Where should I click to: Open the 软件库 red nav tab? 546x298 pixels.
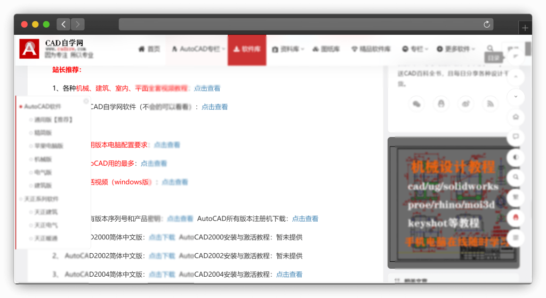point(247,50)
